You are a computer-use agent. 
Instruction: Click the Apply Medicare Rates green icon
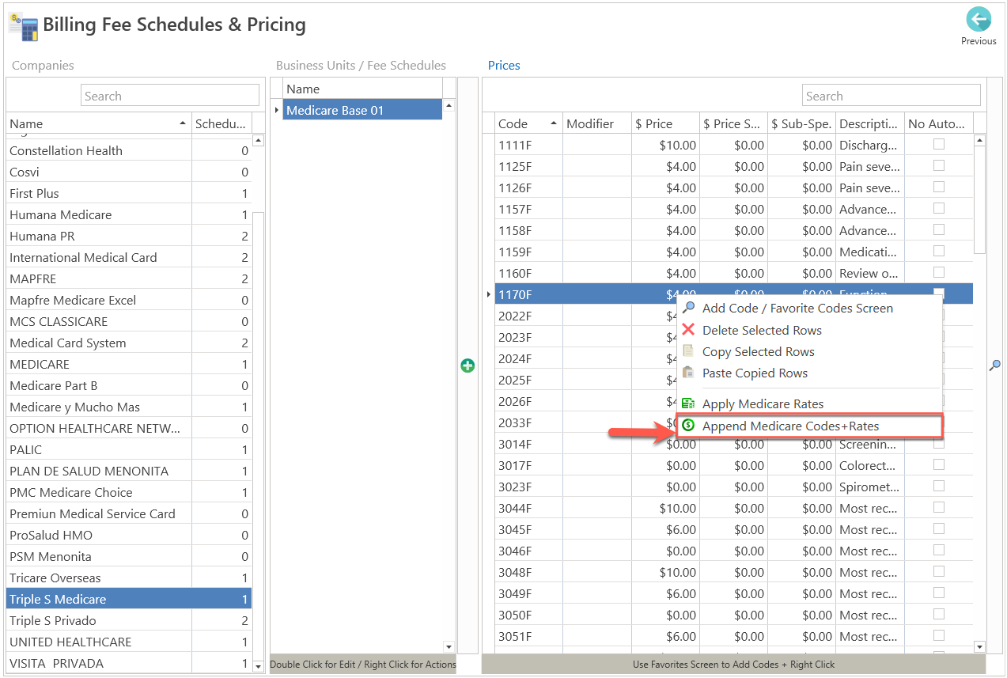click(688, 403)
